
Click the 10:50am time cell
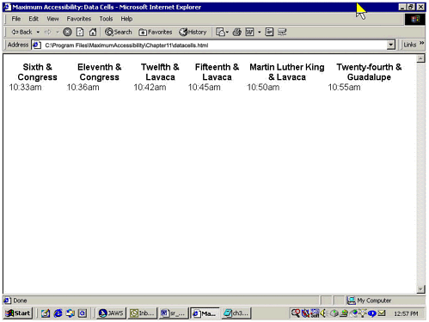(x=263, y=87)
